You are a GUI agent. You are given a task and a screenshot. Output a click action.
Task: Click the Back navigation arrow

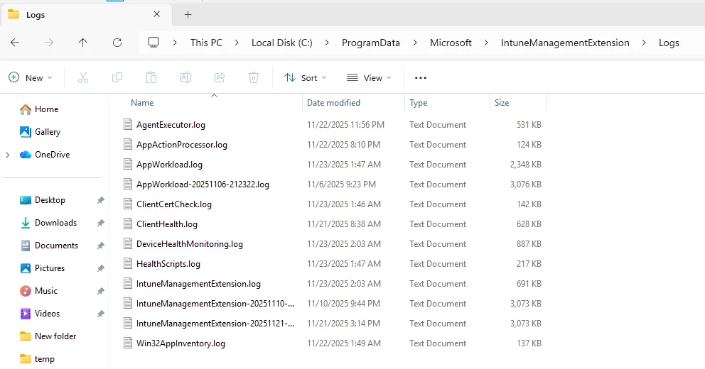pyautogui.click(x=15, y=43)
